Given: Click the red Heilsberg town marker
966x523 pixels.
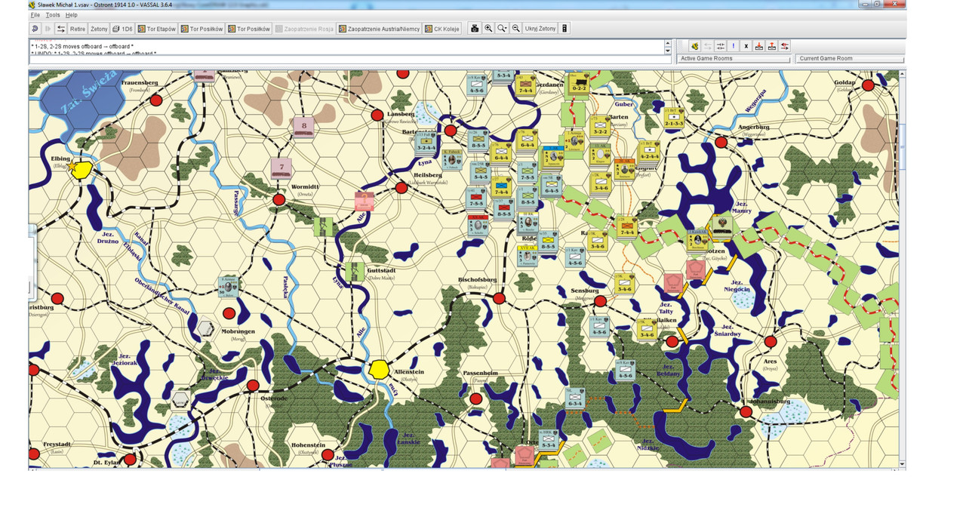Looking at the screenshot, I should click(x=401, y=188).
